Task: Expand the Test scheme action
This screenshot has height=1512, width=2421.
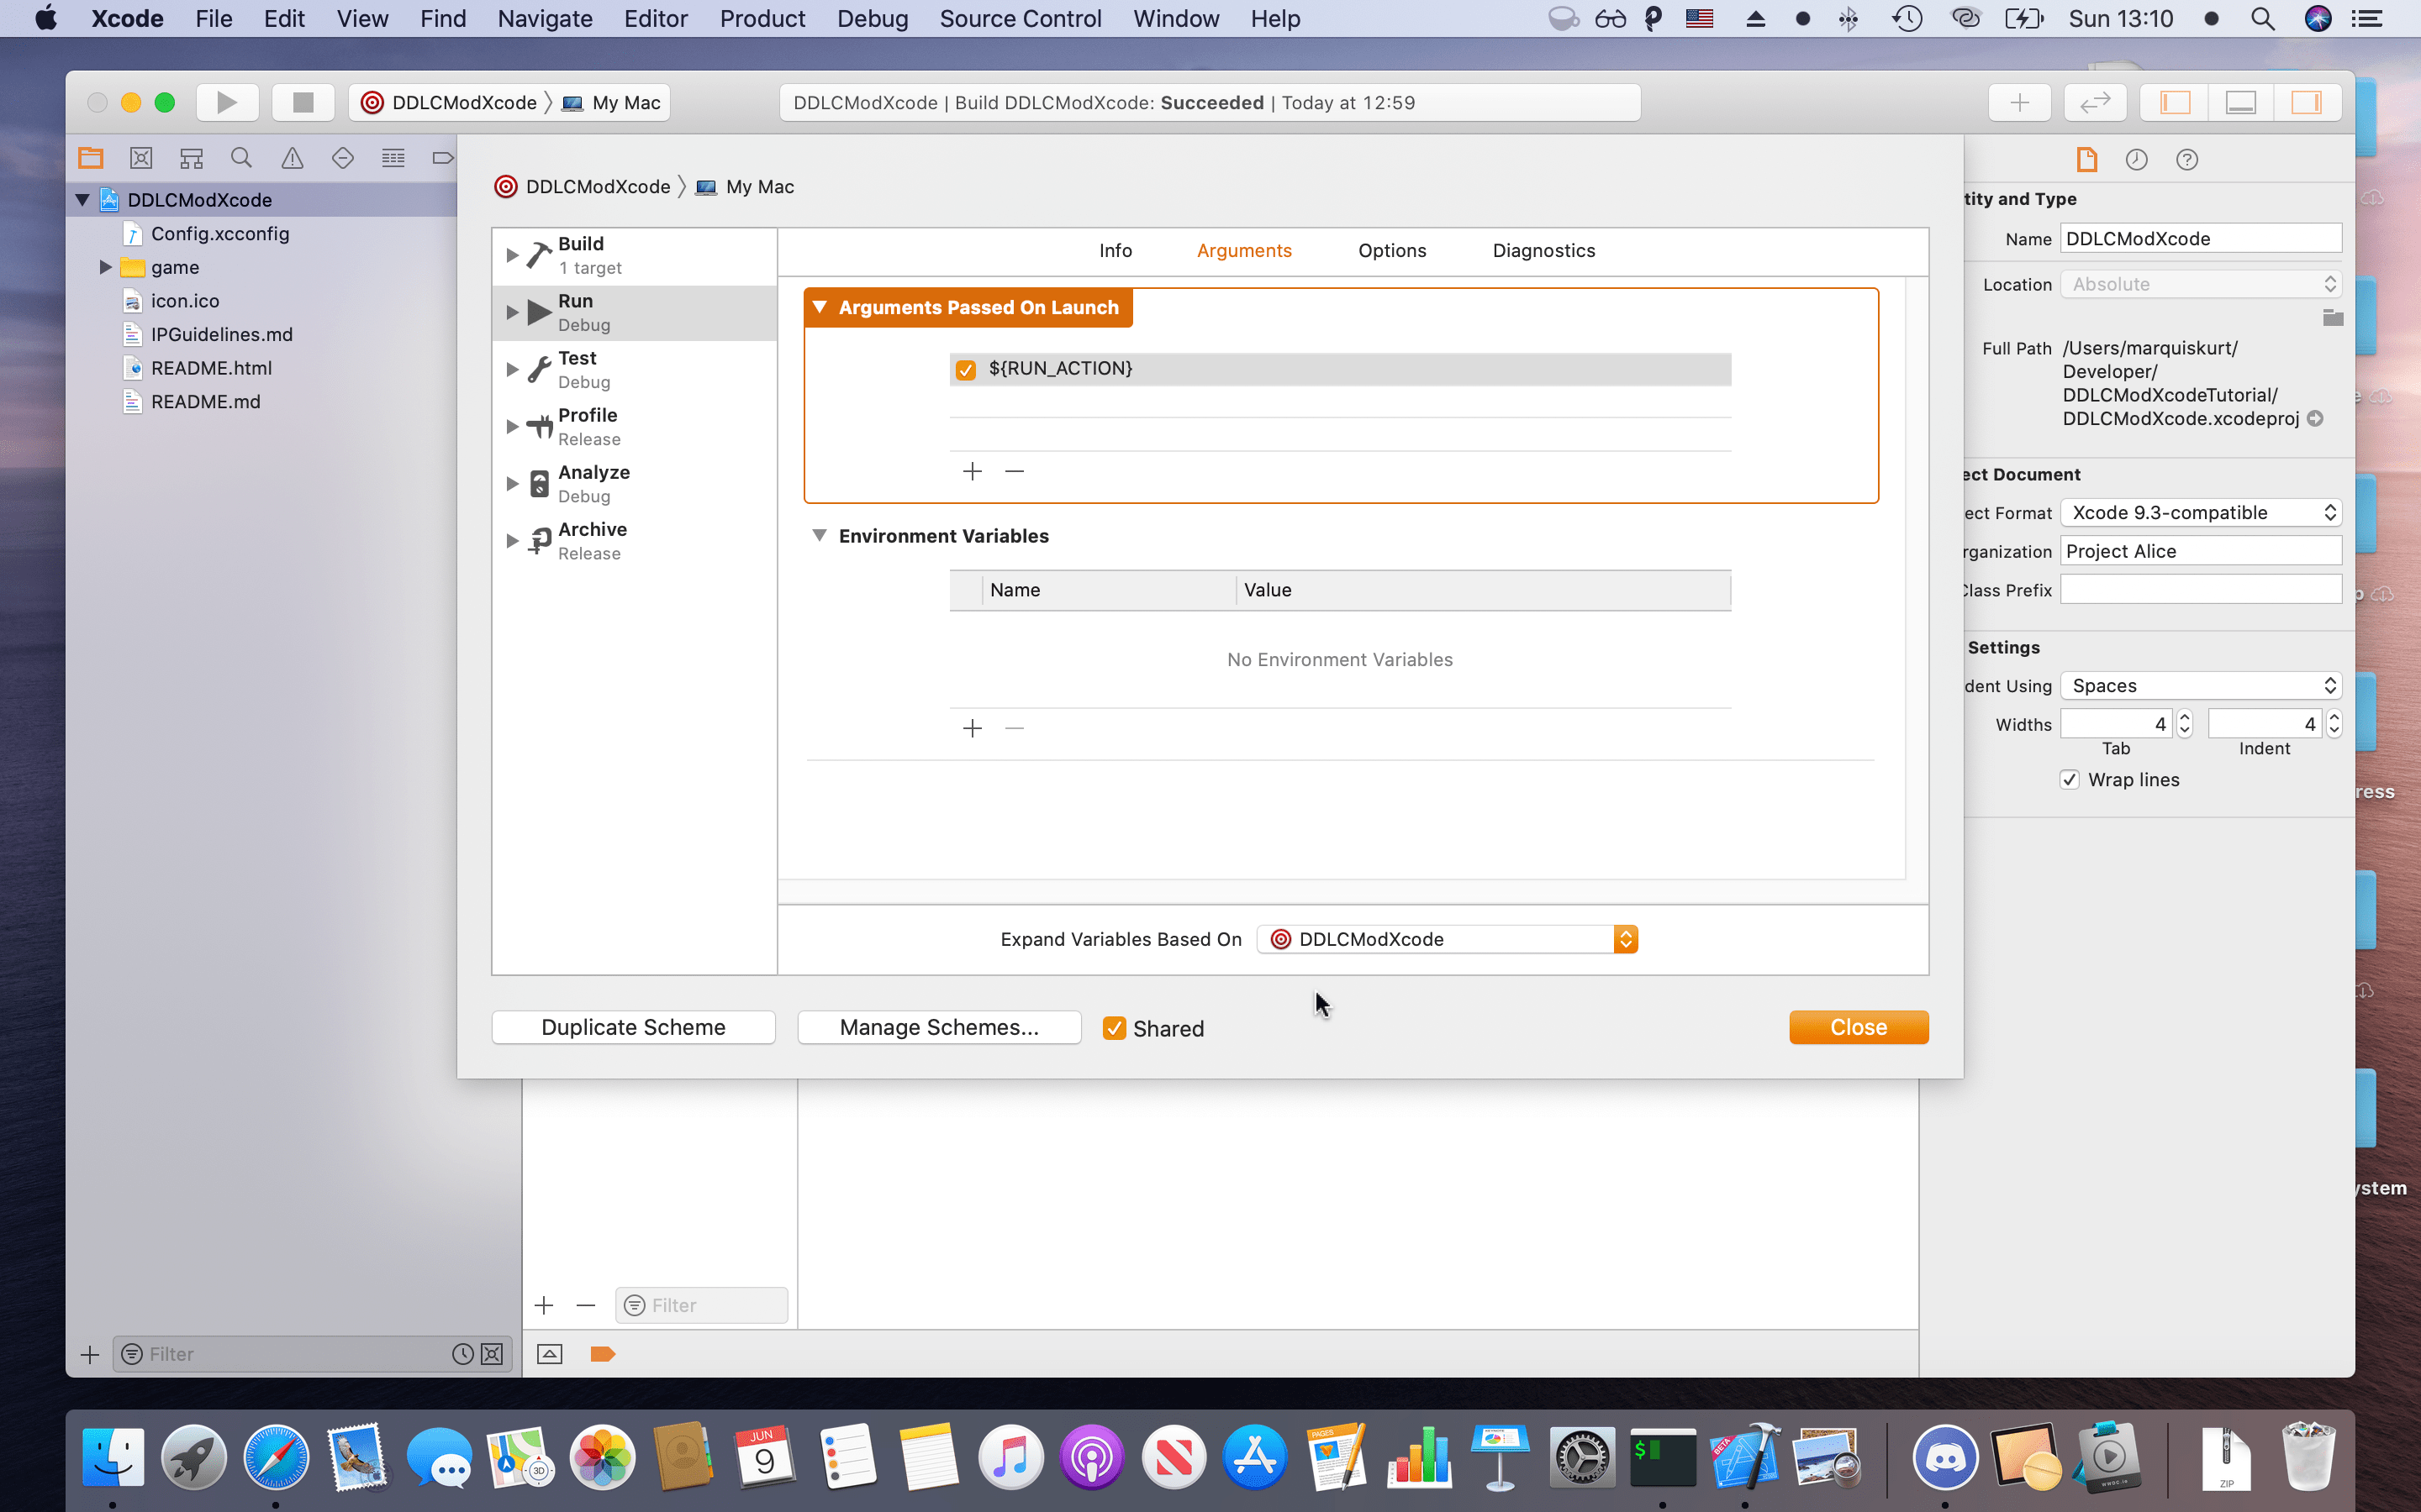Action: click(x=512, y=369)
